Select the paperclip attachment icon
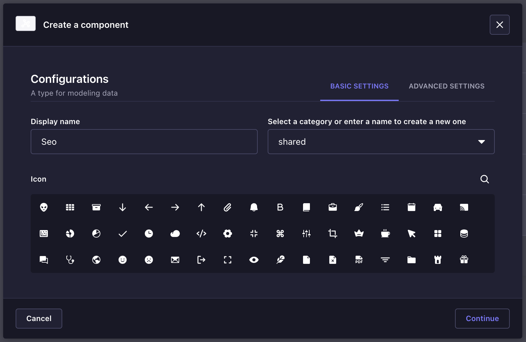This screenshot has height=342, width=526. click(x=228, y=207)
